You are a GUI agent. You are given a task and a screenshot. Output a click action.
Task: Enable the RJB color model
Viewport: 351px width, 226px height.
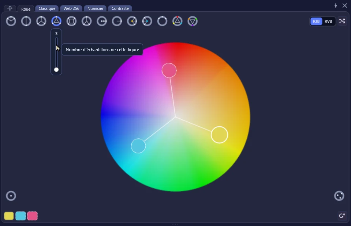coord(316,21)
